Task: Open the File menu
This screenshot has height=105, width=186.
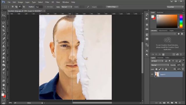Action: coord(9,2)
